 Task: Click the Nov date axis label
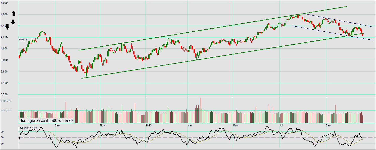[x=102, y=125]
